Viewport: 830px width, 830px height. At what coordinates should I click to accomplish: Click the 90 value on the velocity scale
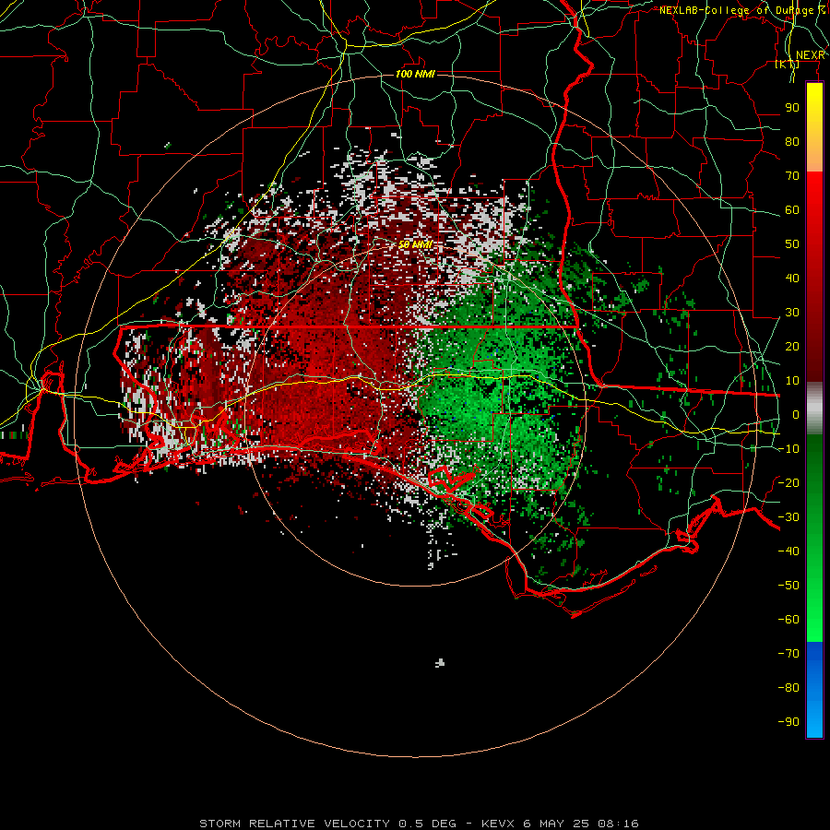(x=792, y=108)
